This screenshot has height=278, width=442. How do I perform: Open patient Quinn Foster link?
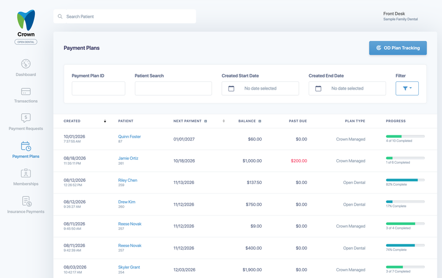[129, 137]
